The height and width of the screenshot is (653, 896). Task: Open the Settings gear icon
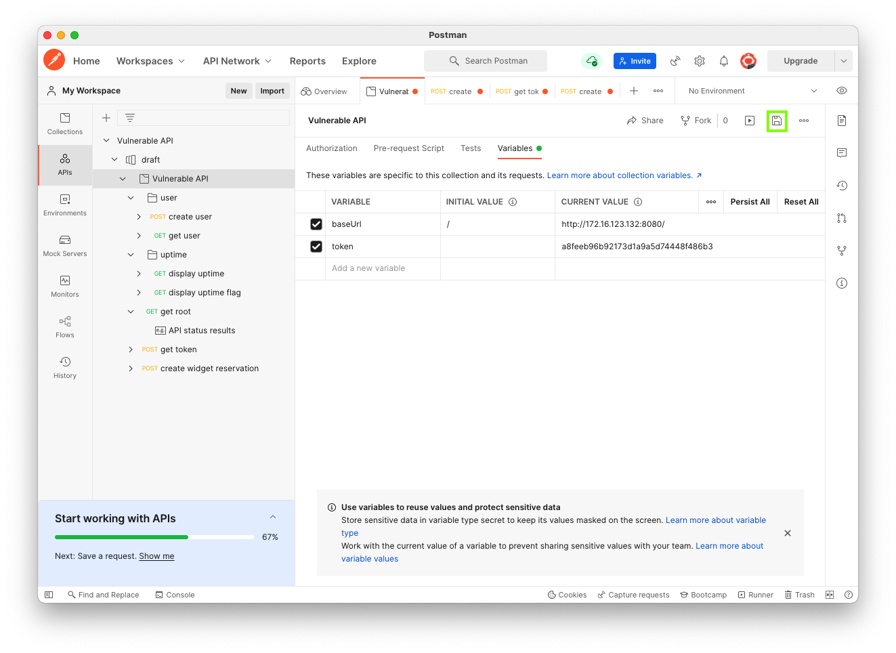pos(700,61)
